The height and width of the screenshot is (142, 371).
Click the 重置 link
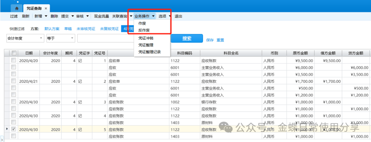click(x=220, y=40)
